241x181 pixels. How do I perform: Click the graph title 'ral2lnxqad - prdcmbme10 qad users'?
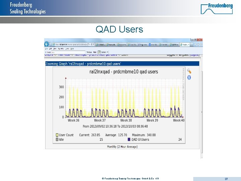point(124,72)
